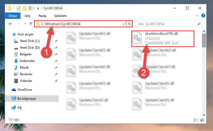Click the vertical scrollbar thumb
Image resolution: width=213 pixels, height=131 pixels.
204,40
